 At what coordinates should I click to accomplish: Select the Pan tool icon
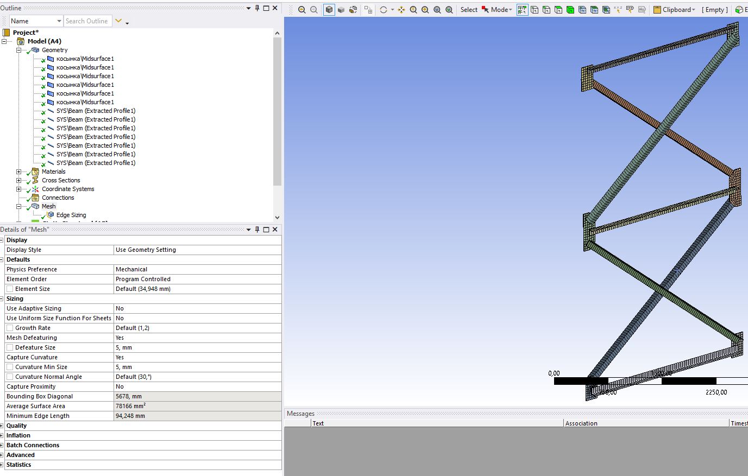pos(401,10)
